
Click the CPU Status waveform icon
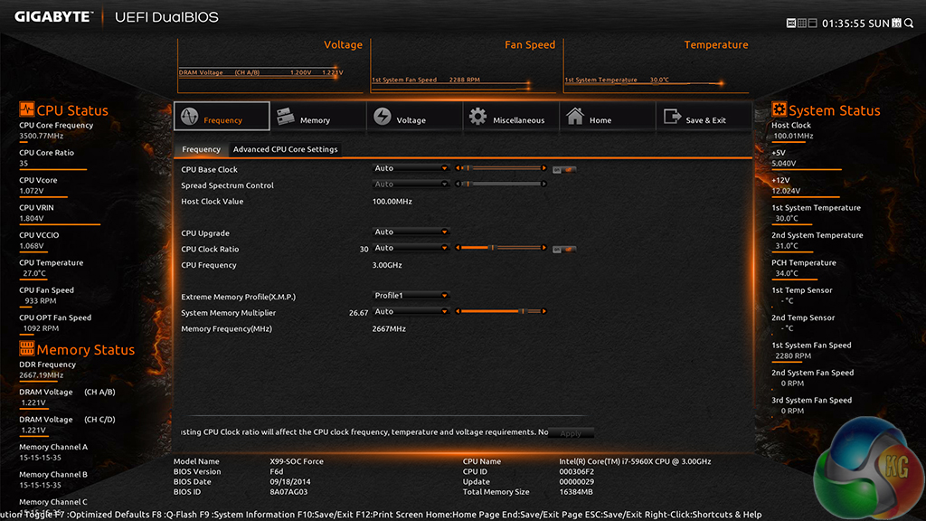(27, 109)
